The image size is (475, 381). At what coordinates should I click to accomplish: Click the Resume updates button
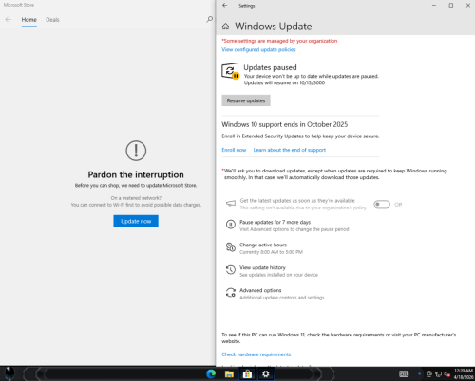tap(246, 100)
